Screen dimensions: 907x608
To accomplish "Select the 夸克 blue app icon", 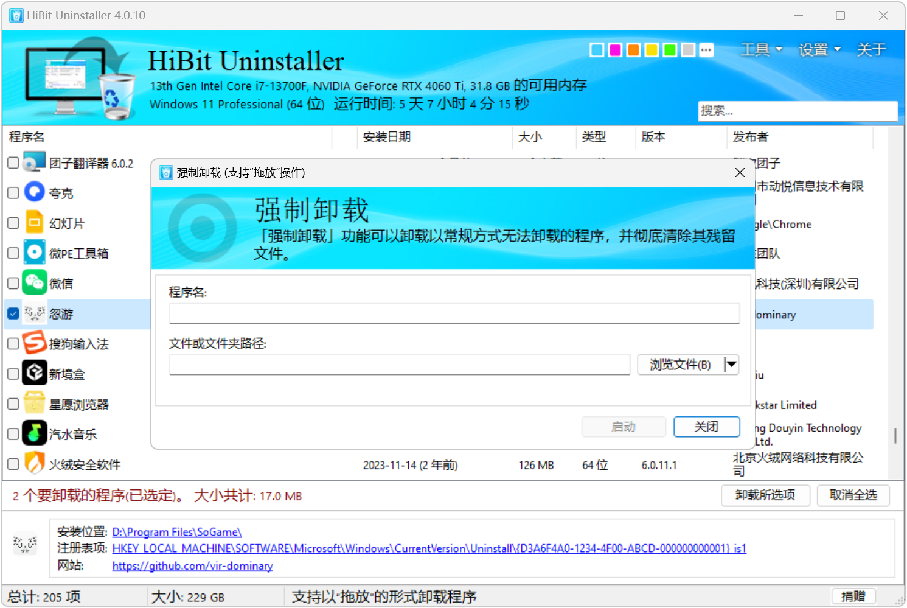I will point(34,192).
